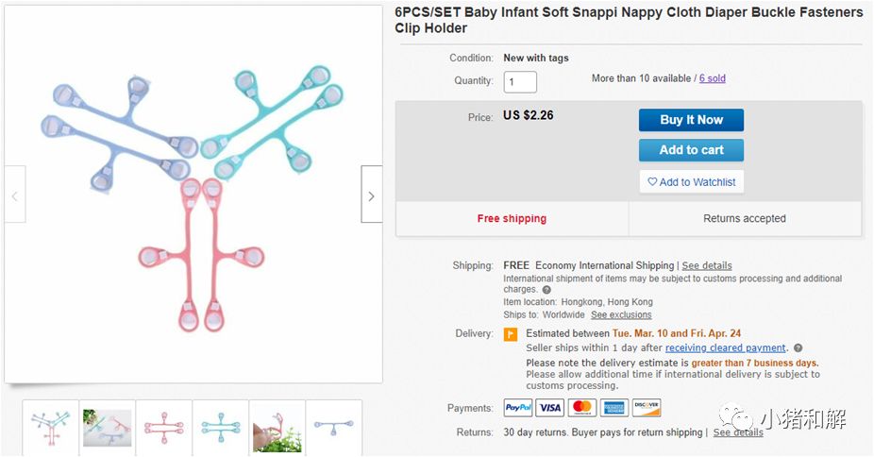This screenshot has width=874, height=457.
Task: Show the next product image arrow
Action: (x=371, y=195)
